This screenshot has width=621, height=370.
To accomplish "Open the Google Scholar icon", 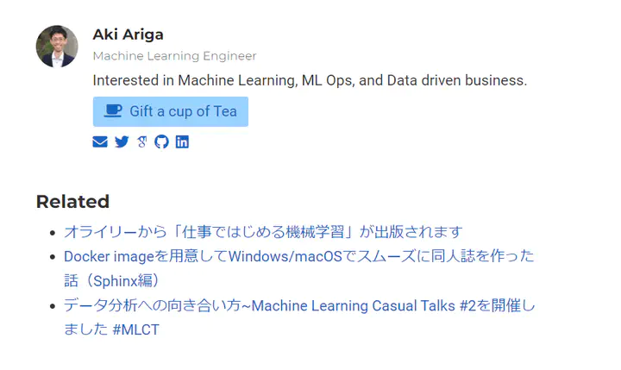I will (x=142, y=141).
